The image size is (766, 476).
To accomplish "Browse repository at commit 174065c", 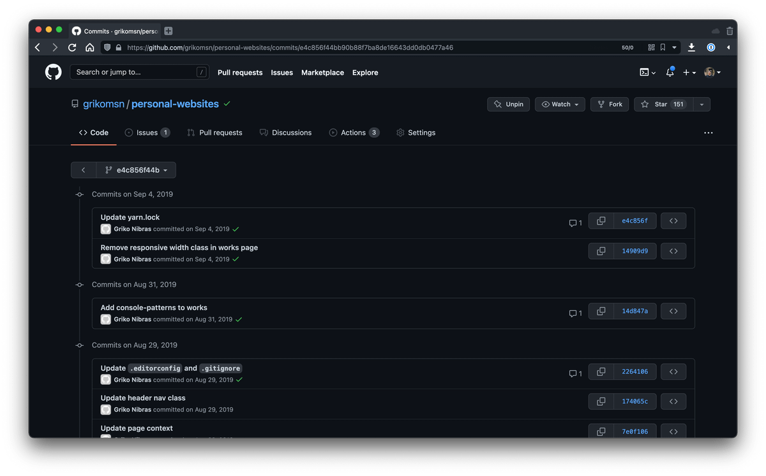I will click(x=673, y=401).
